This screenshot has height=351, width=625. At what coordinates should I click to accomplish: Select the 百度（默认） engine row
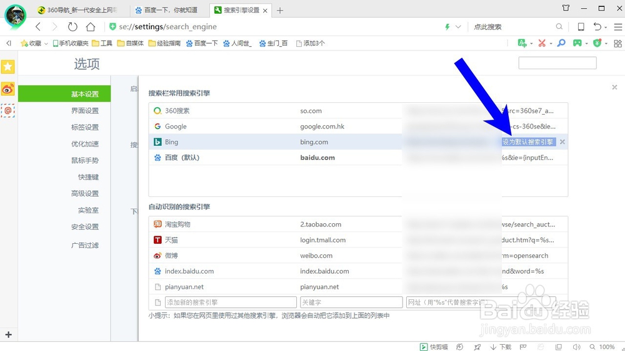358,157
